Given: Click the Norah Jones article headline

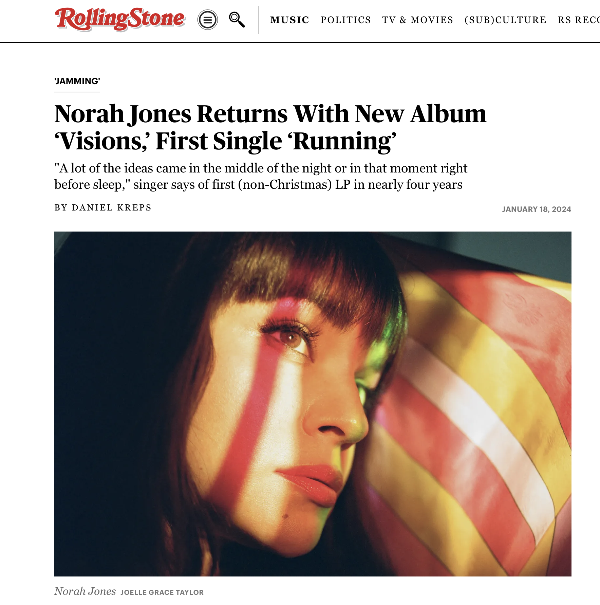Looking at the screenshot, I should point(270,127).
